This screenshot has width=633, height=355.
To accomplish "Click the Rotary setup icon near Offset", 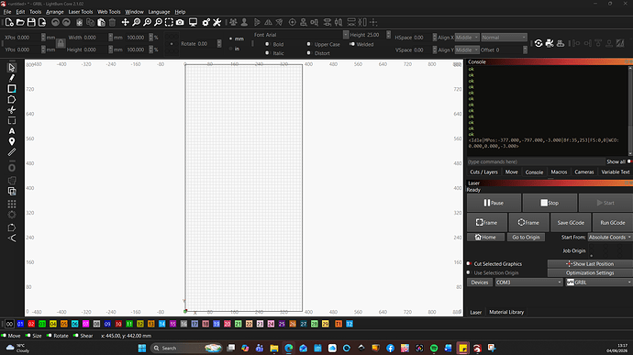I will tap(539, 43).
